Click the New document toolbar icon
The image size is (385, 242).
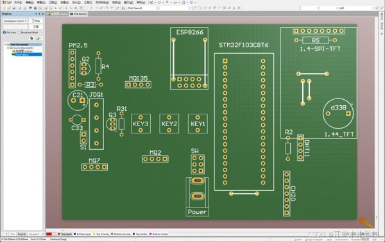pyautogui.click(x=4, y=8)
